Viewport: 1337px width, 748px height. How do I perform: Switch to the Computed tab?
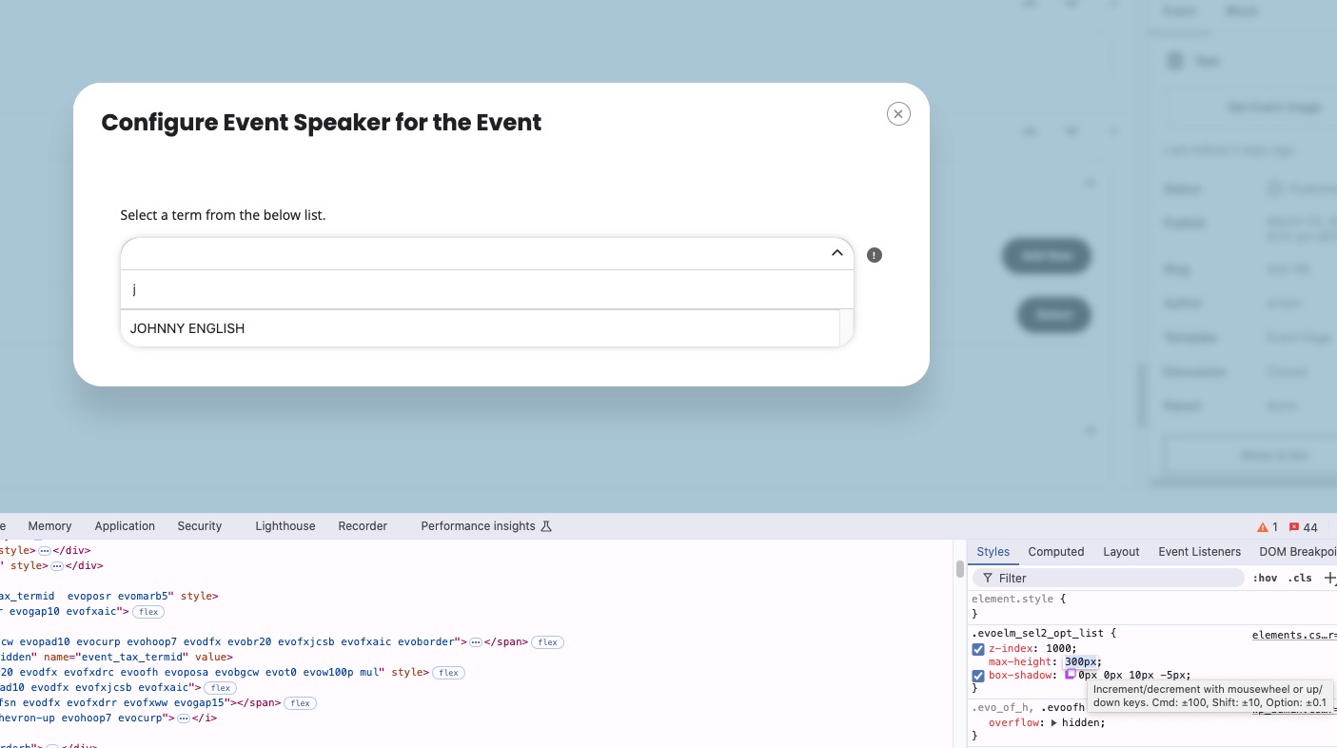coord(1055,552)
